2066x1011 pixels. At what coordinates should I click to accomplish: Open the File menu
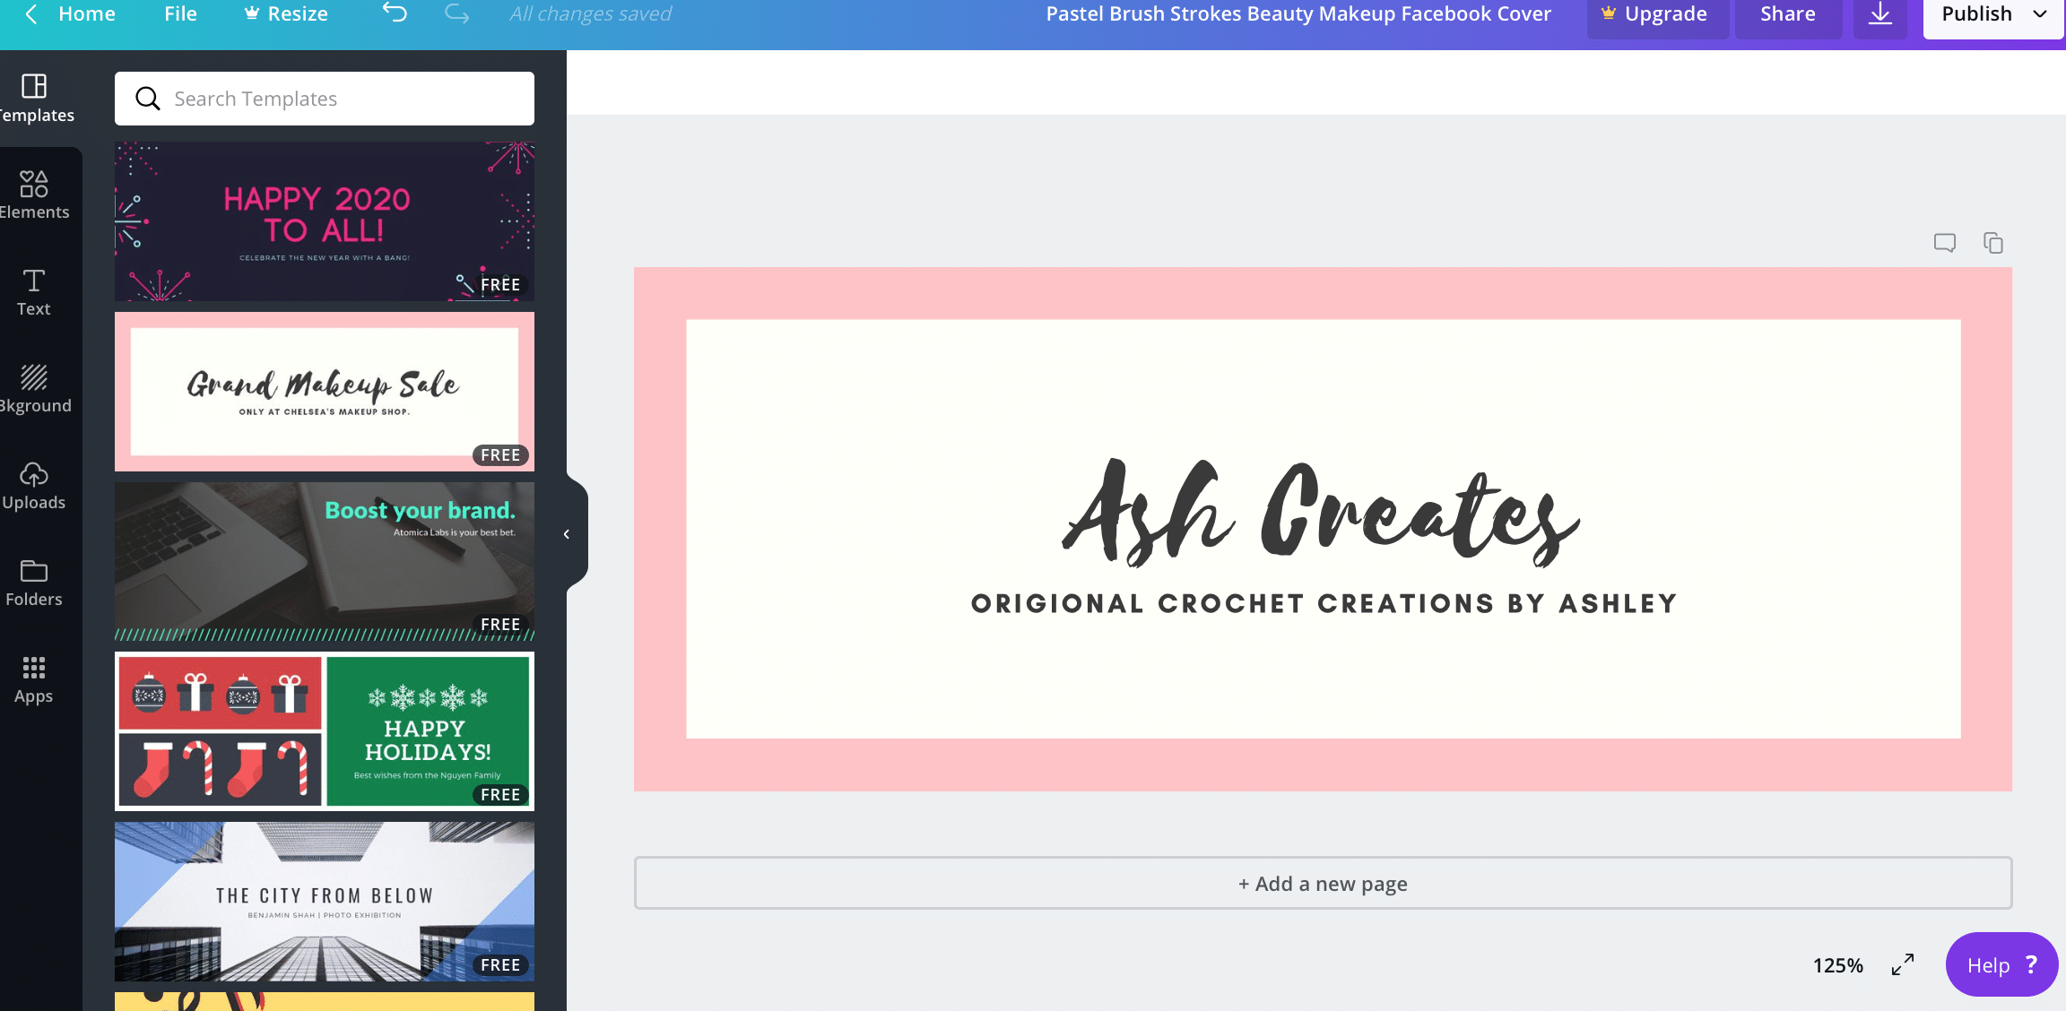click(180, 14)
